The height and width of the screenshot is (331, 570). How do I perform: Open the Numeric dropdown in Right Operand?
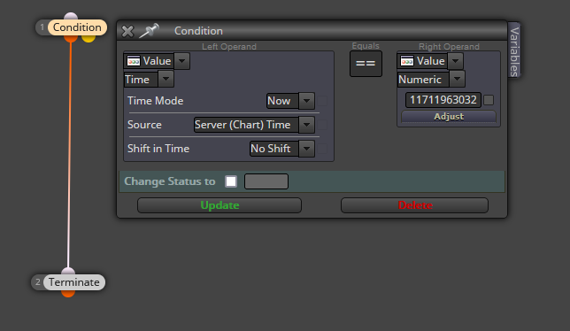pos(458,79)
